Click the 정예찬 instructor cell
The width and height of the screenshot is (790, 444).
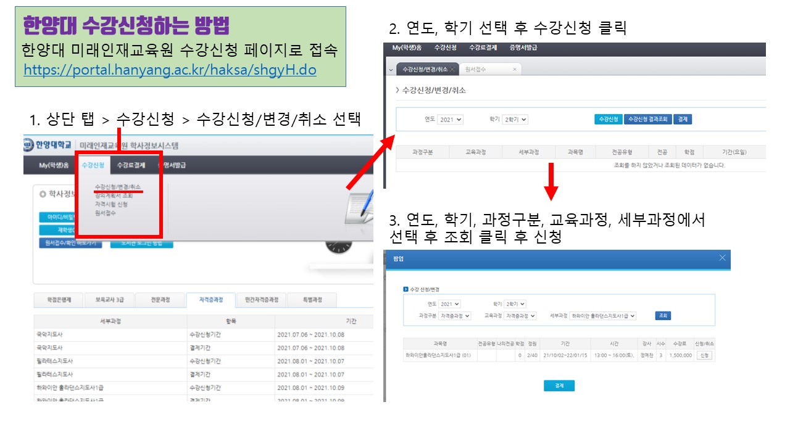646,356
